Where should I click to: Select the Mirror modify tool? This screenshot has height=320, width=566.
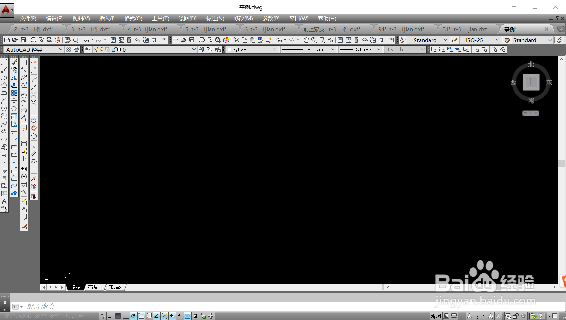[x=14, y=78]
